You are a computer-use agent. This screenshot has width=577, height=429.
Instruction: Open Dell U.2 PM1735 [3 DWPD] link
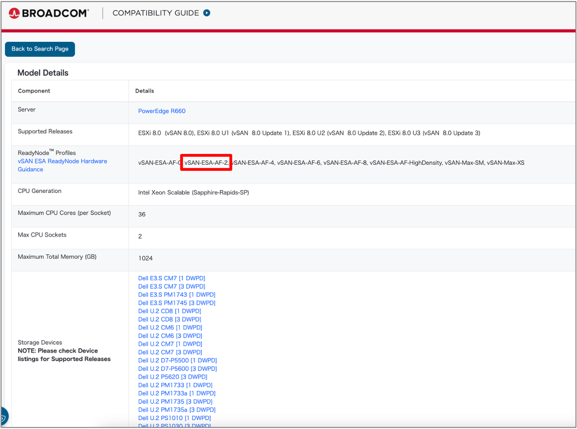click(x=175, y=402)
